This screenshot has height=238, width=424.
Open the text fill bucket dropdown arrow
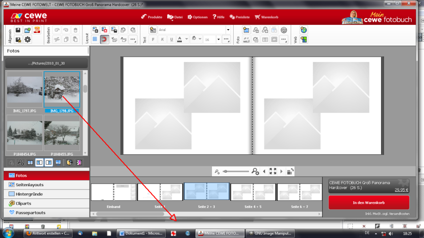point(200,40)
